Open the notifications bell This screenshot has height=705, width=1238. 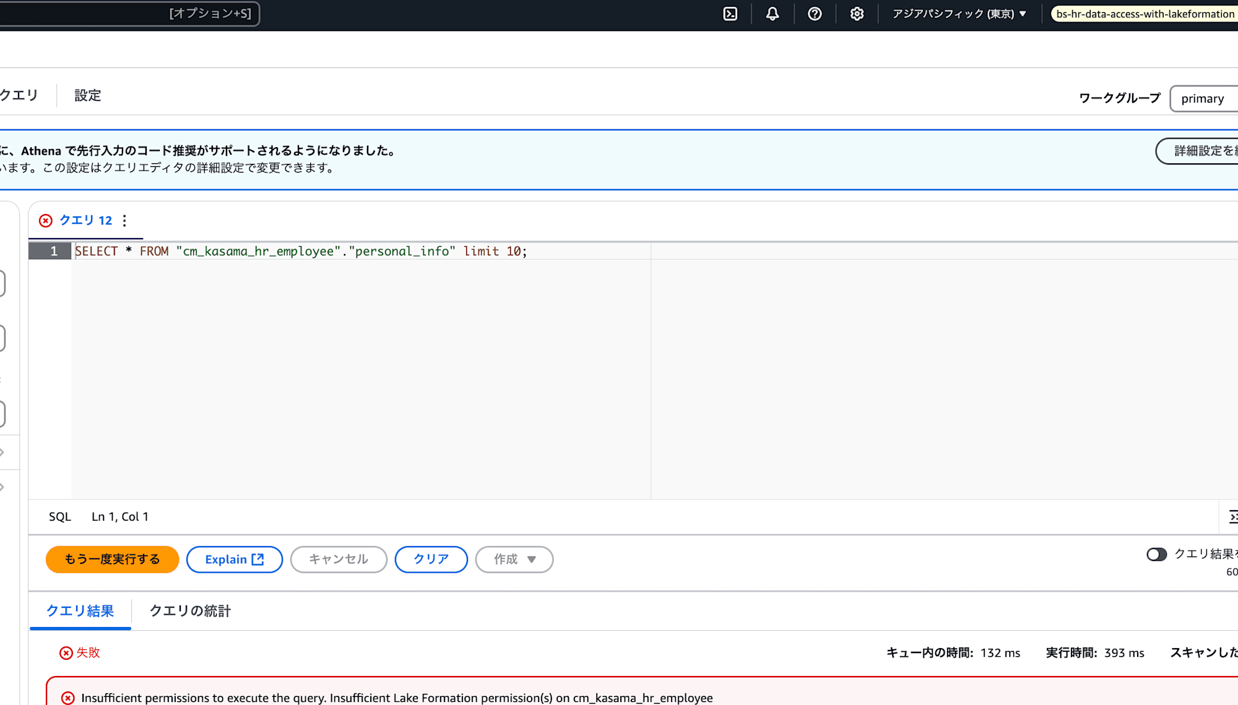773,14
